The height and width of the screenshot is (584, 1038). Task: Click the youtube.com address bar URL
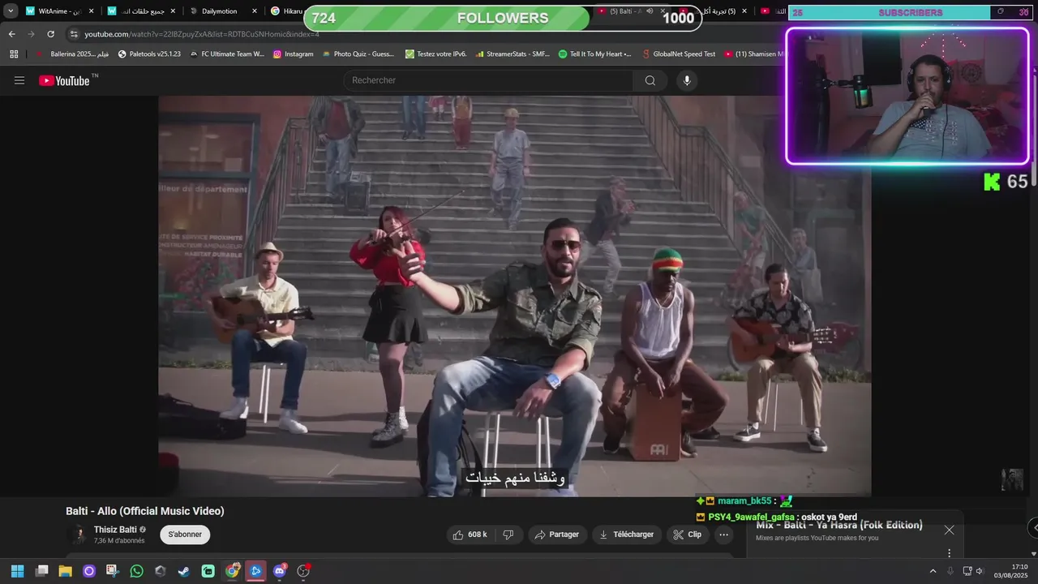(x=201, y=34)
